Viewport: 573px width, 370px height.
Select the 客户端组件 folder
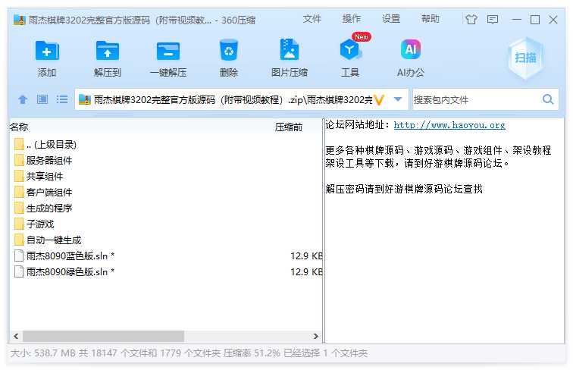click(49, 193)
